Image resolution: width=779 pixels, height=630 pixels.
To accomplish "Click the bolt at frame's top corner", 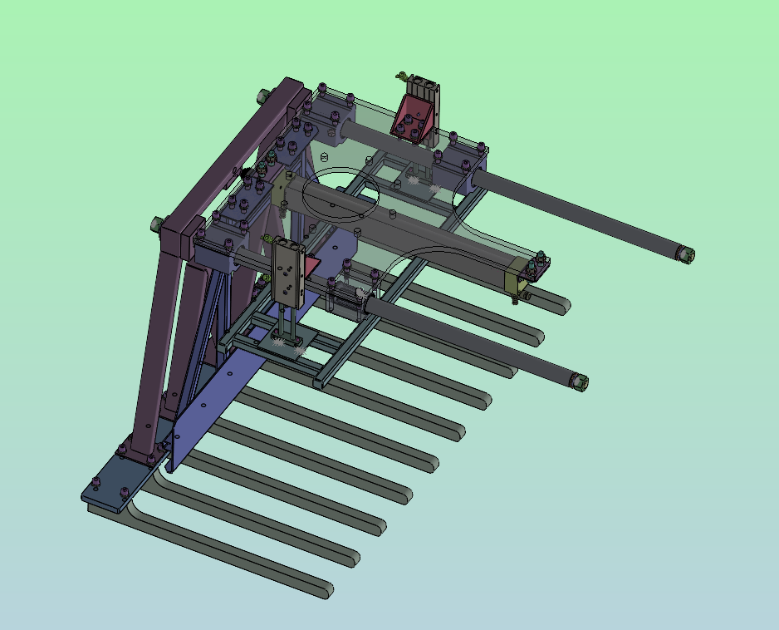I will click(x=262, y=96).
